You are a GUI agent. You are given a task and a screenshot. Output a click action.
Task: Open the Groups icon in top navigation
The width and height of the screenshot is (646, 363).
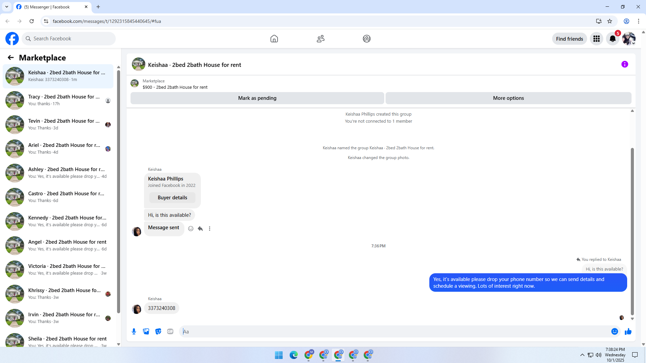tap(367, 39)
